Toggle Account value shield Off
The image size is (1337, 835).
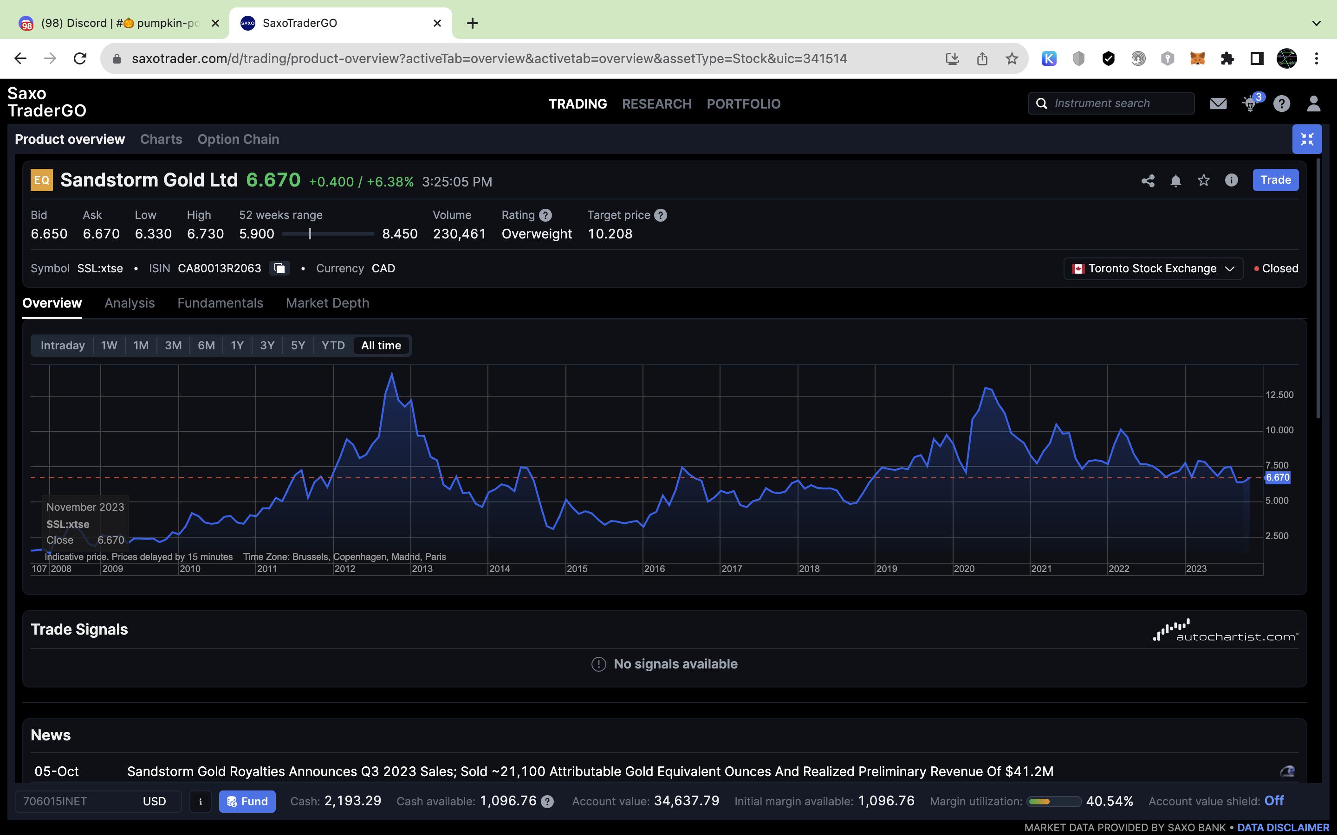1273,801
